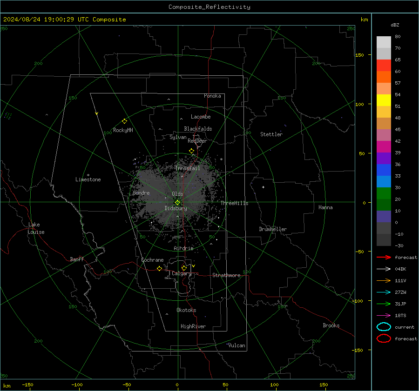Select the 31JP legend text

coord(400,304)
